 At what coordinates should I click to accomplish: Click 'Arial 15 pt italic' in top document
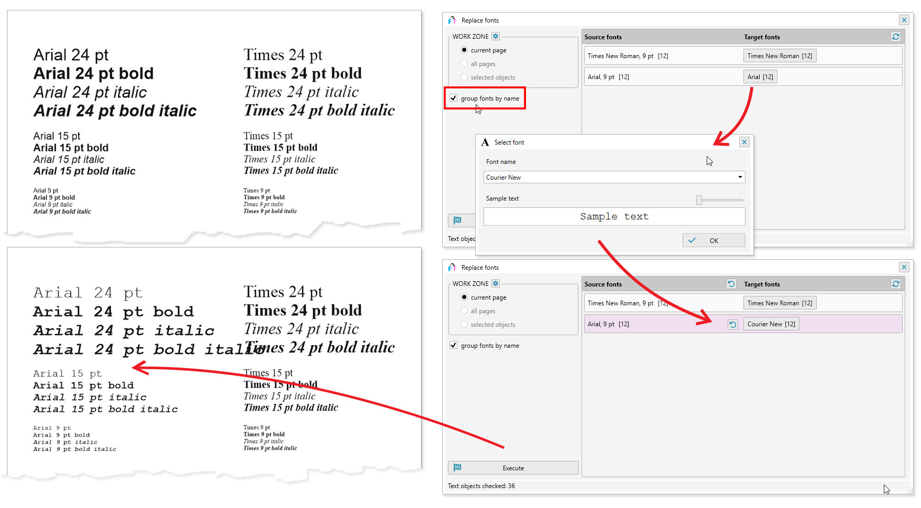(69, 160)
